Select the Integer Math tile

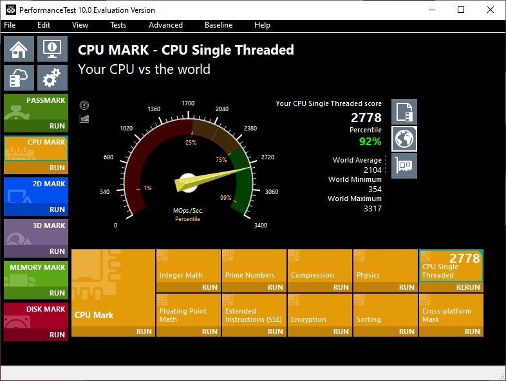[x=189, y=266]
